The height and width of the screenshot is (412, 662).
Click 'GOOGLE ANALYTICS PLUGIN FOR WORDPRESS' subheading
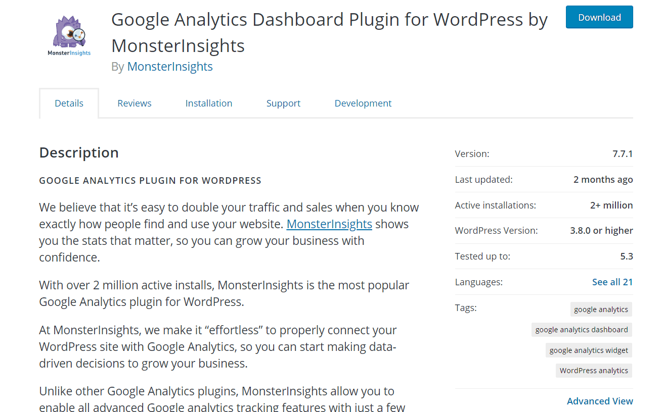click(x=150, y=180)
